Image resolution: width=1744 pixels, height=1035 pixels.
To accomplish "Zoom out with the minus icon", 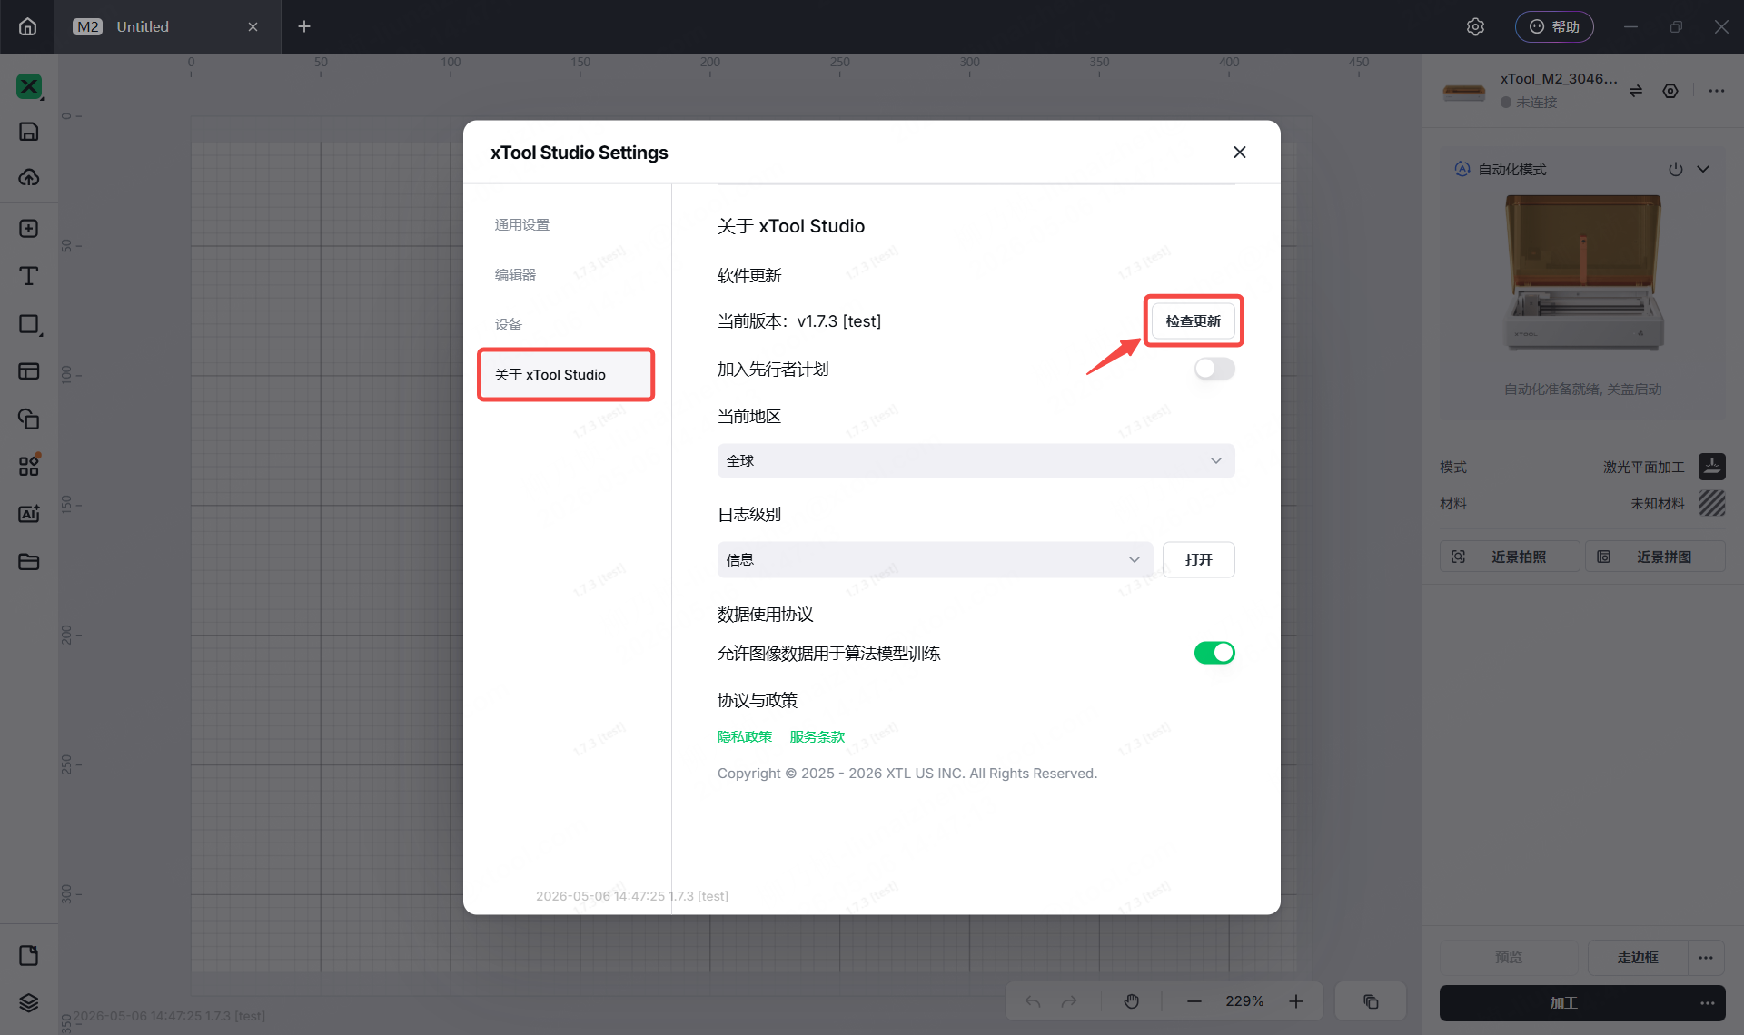I will 1194,1001.
